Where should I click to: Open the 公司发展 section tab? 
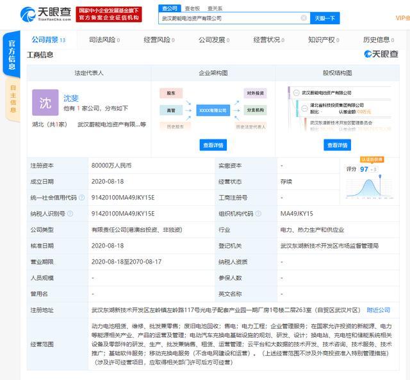214,40
